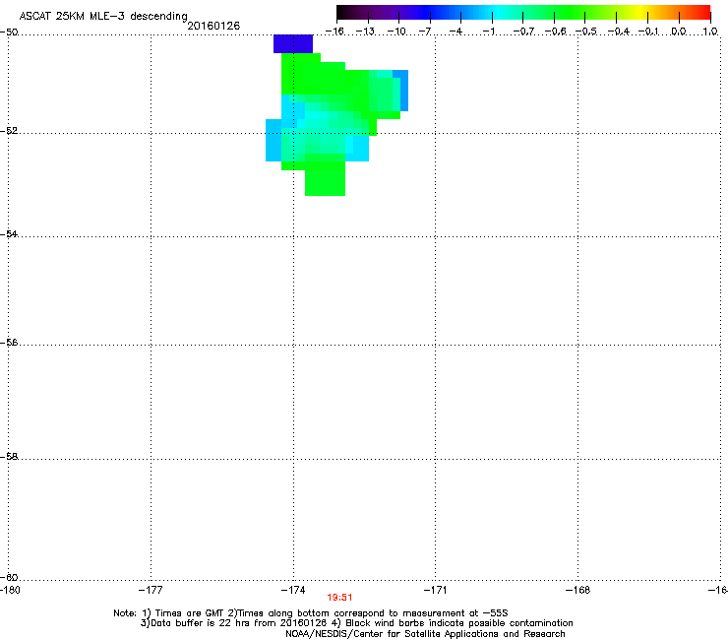Select the "-0.4" color bar label
728x640 pixels.
point(618,32)
